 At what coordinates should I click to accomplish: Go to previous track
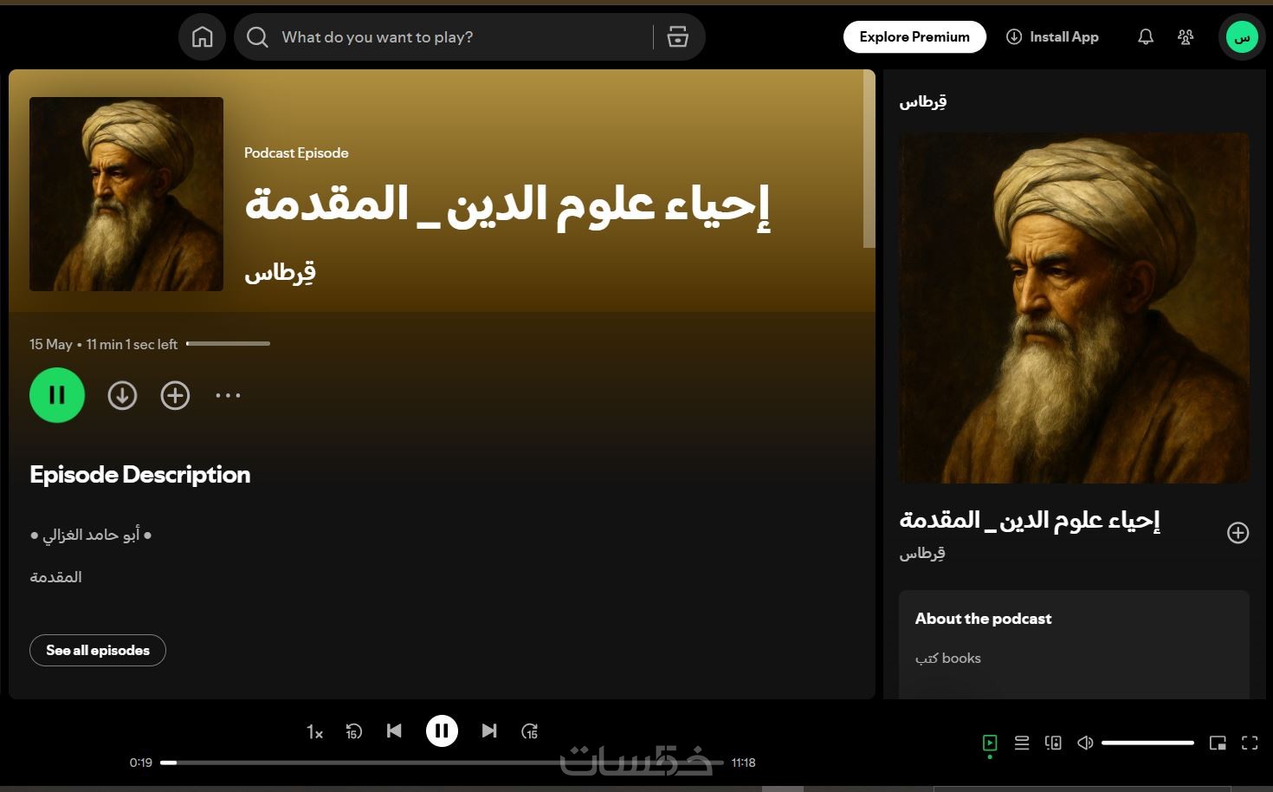click(x=394, y=730)
